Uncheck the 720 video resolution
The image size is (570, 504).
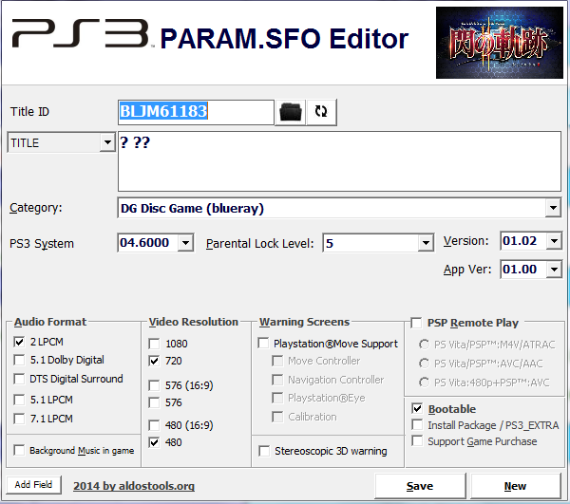click(154, 361)
